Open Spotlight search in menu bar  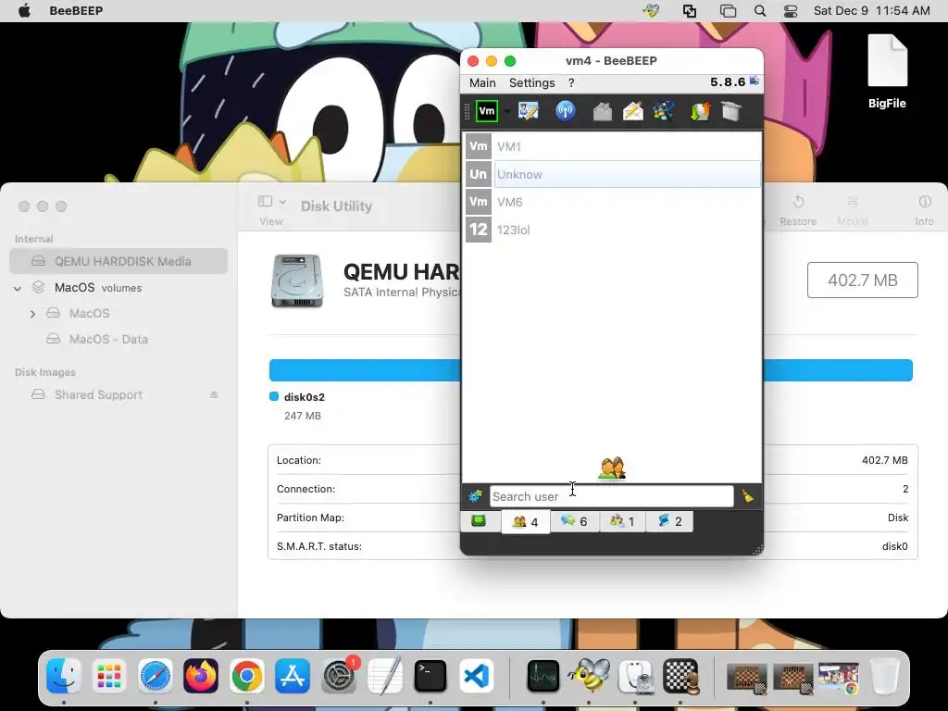760,11
